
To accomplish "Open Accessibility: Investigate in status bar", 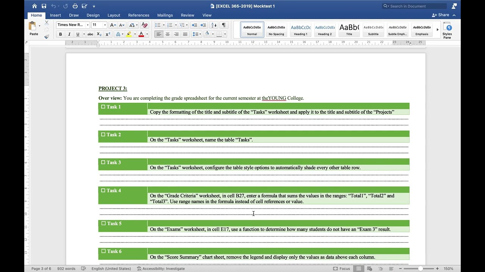I will coord(161,269).
